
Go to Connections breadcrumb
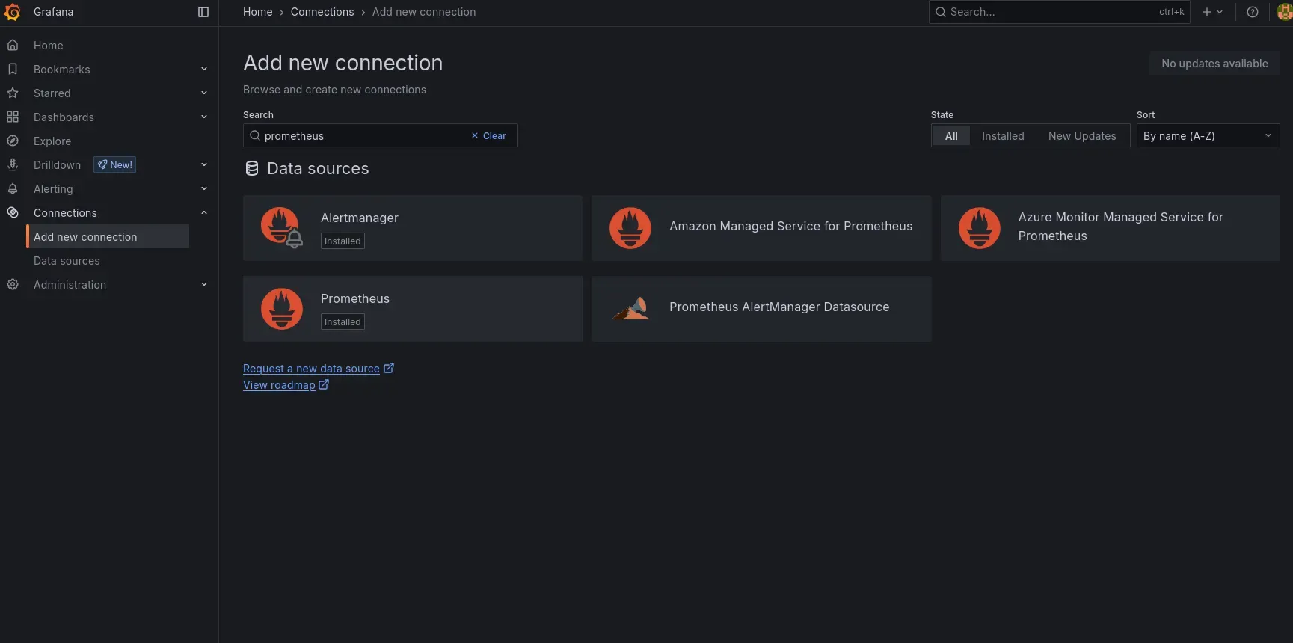(x=322, y=12)
